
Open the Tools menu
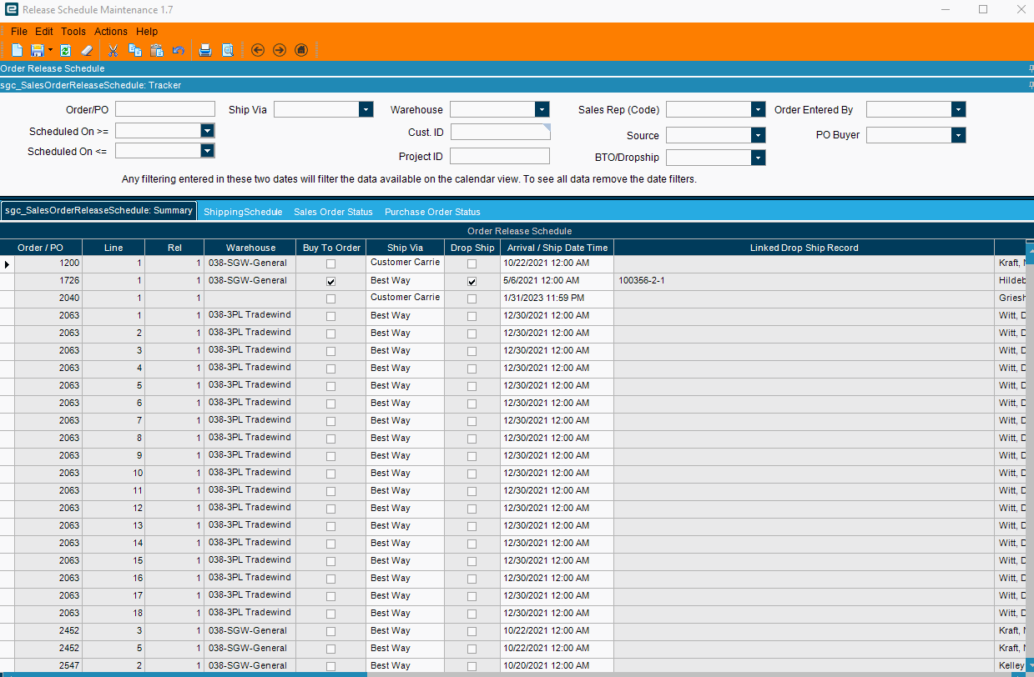click(x=73, y=32)
